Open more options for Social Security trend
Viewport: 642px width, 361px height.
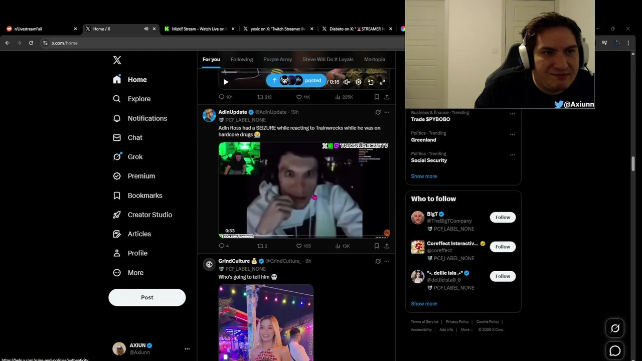tap(513, 155)
